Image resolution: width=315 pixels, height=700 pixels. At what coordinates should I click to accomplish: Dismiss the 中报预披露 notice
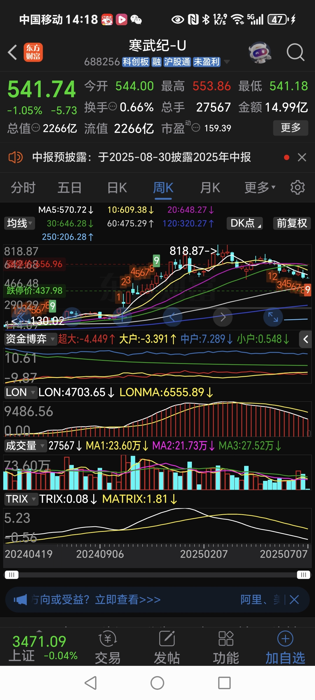pos(302,157)
